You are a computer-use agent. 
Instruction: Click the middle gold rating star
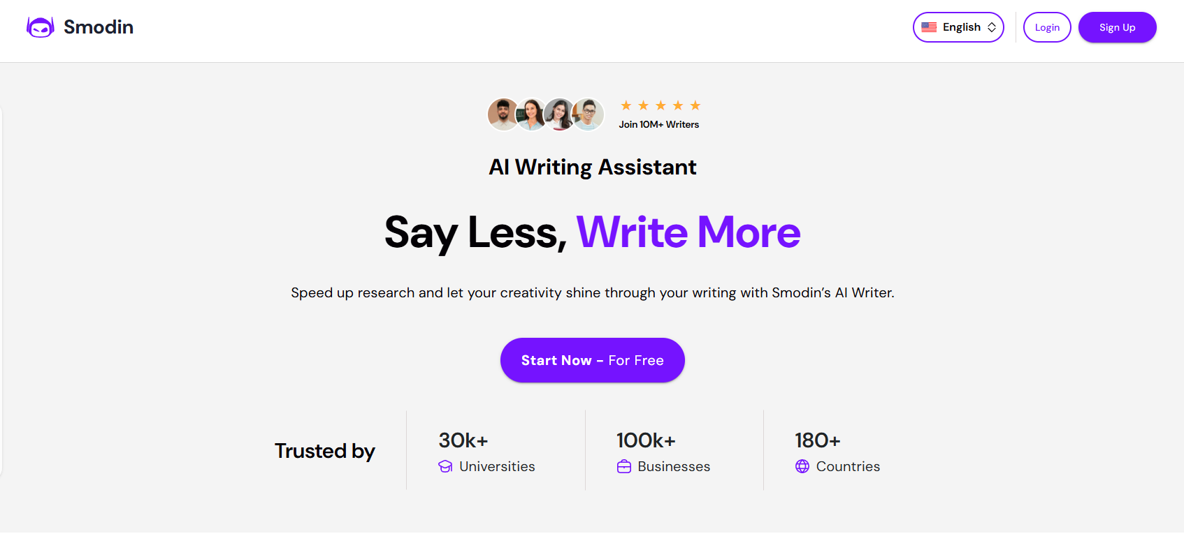pyautogui.click(x=660, y=105)
